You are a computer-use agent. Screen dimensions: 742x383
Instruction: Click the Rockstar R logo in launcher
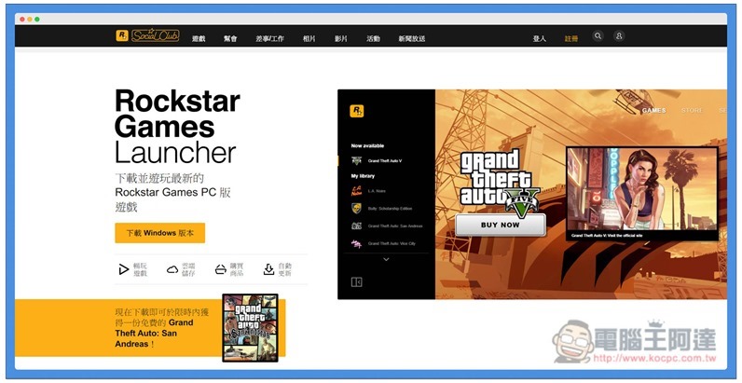[356, 112]
